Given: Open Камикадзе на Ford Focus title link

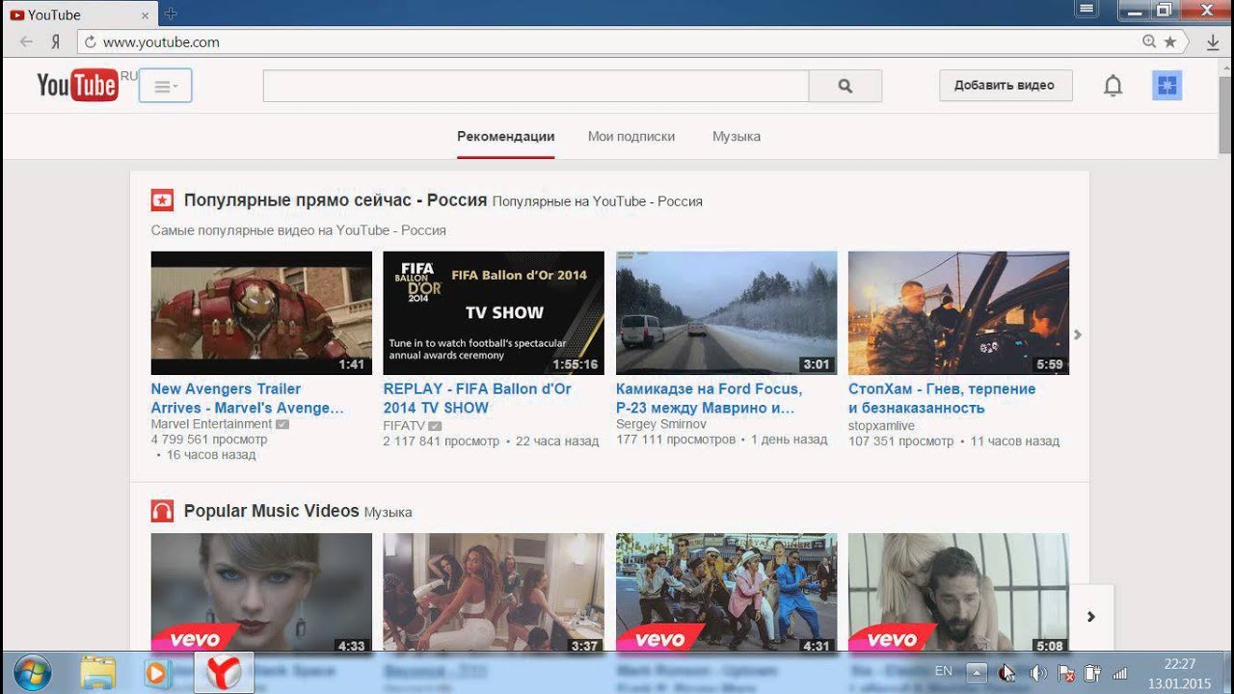Looking at the screenshot, I should 709,398.
